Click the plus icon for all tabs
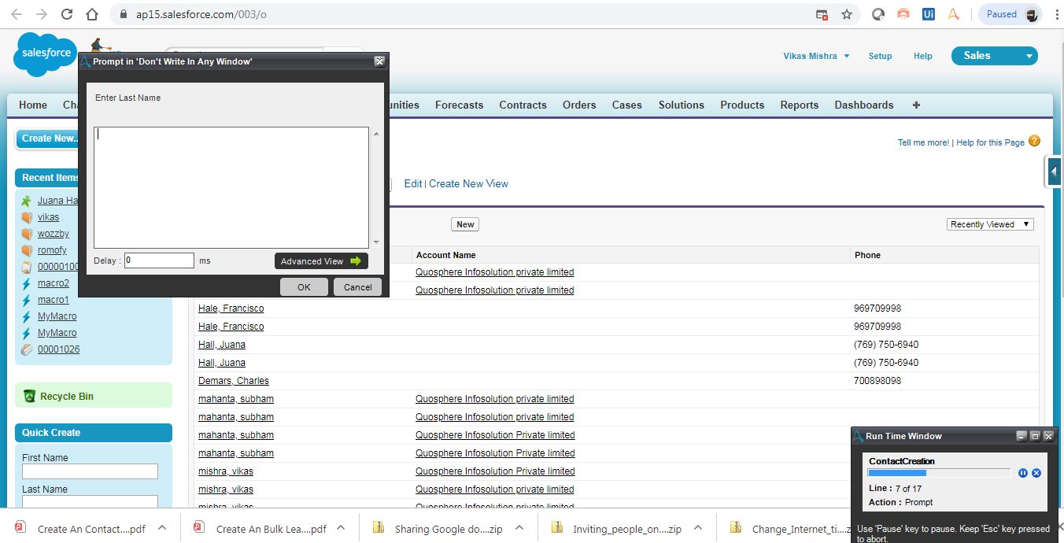 tap(915, 105)
